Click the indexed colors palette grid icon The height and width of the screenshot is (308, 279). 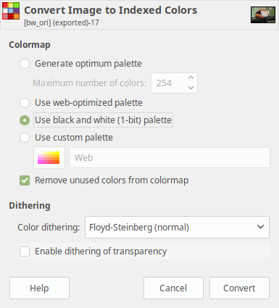click(x=11, y=11)
